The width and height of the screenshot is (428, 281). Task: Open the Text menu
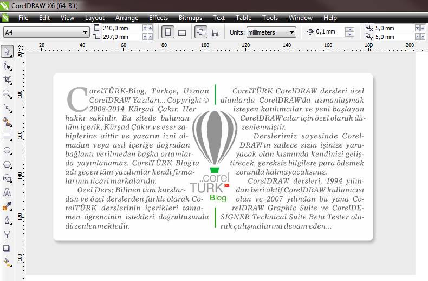point(219,18)
